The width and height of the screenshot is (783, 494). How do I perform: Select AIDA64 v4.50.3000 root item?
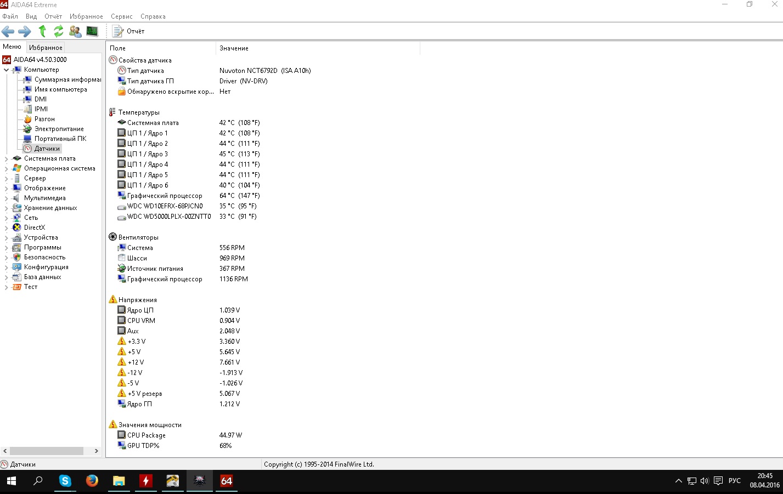[40, 60]
